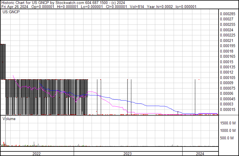Click the Cl=0.000001 close price value

tap(116, 7)
